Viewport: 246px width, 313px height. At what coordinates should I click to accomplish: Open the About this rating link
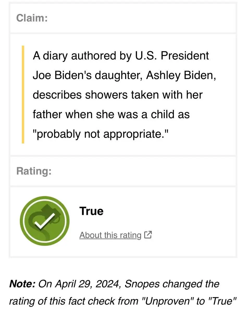coord(110,235)
